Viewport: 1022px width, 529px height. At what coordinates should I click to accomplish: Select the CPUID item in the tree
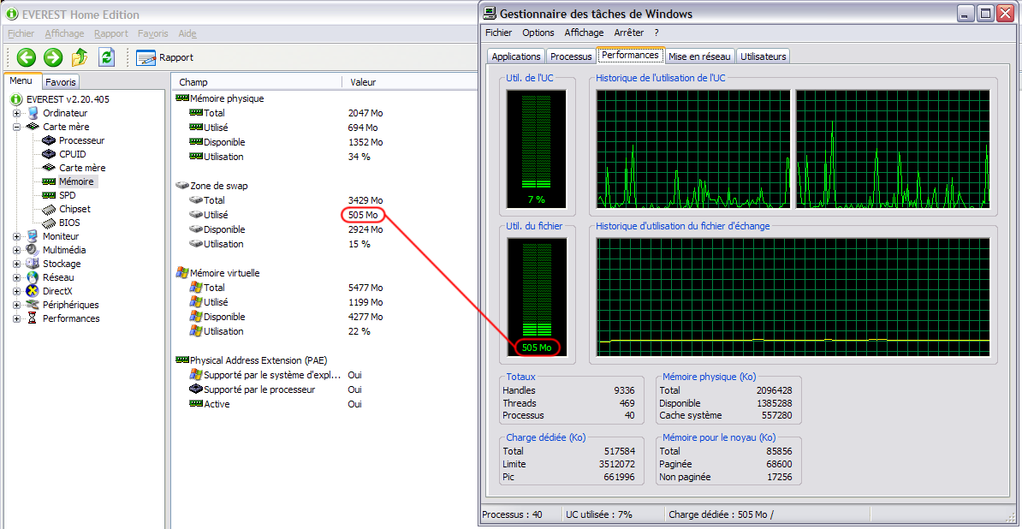72,154
